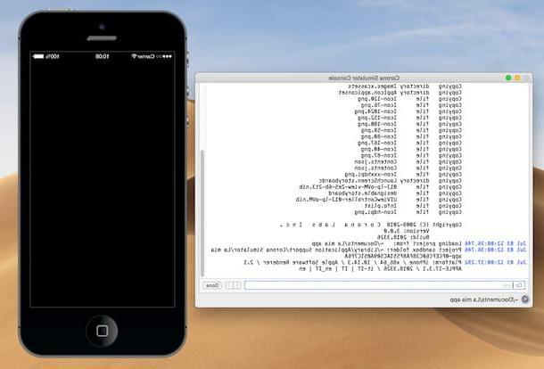Screen dimensions: 544x369
Task: Click the Done button in the console find bar
Action: coord(212,285)
